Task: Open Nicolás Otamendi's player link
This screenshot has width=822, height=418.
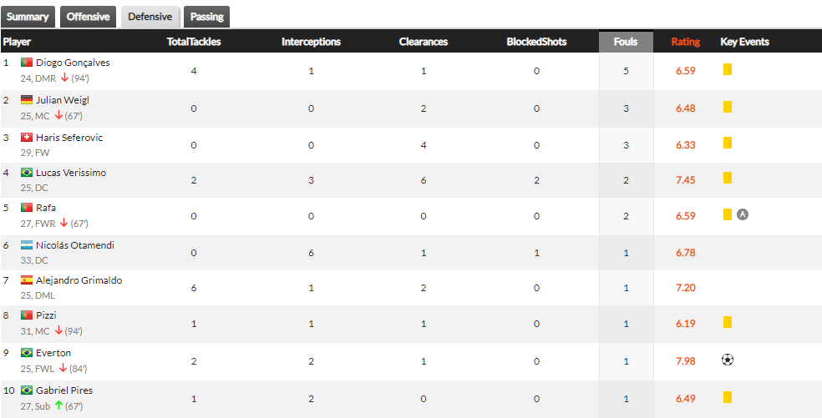Action: pyautogui.click(x=75, y=245)
